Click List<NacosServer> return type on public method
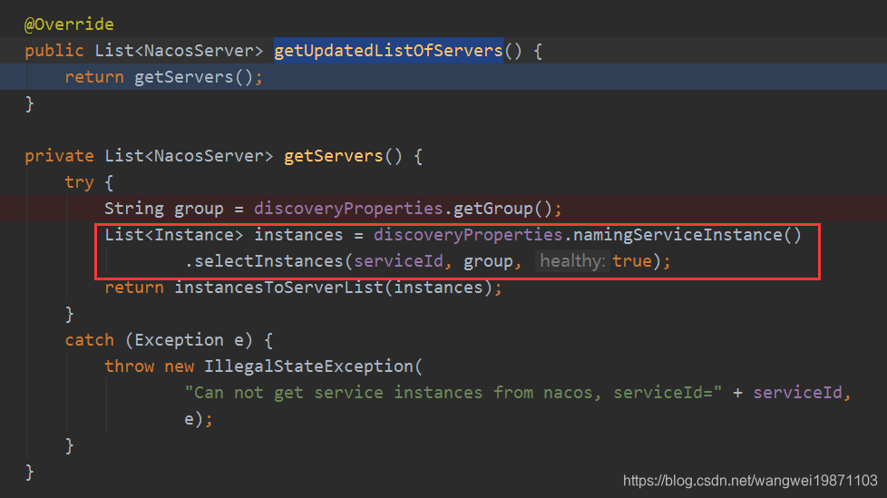The image size is (887, 498). click(179, 51)
